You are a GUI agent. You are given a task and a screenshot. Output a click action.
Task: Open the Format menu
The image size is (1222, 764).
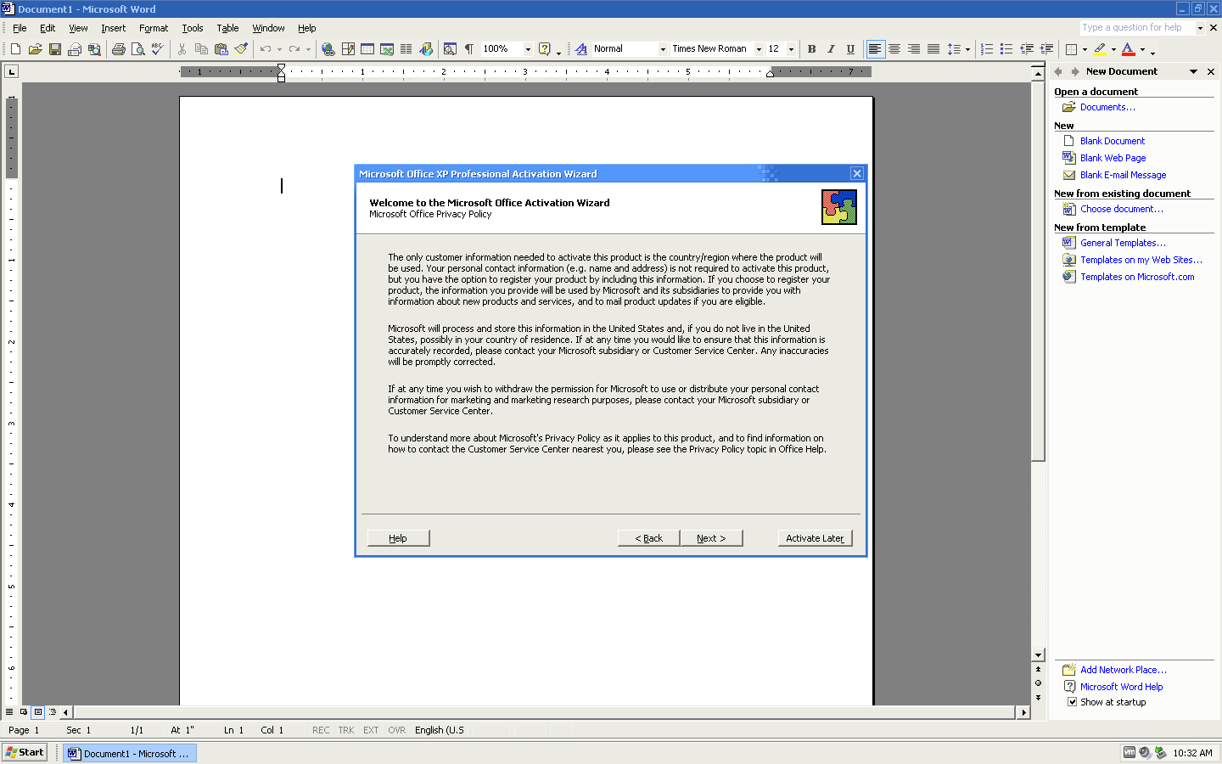pyautogui.click(x=154, y=28)
